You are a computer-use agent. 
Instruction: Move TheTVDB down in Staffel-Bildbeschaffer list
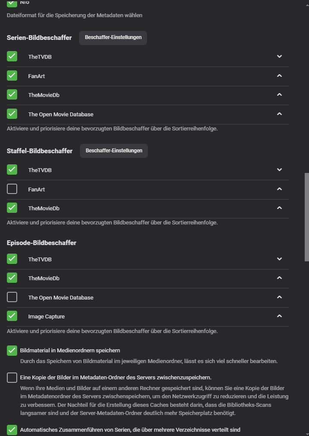tap(279, 170)
